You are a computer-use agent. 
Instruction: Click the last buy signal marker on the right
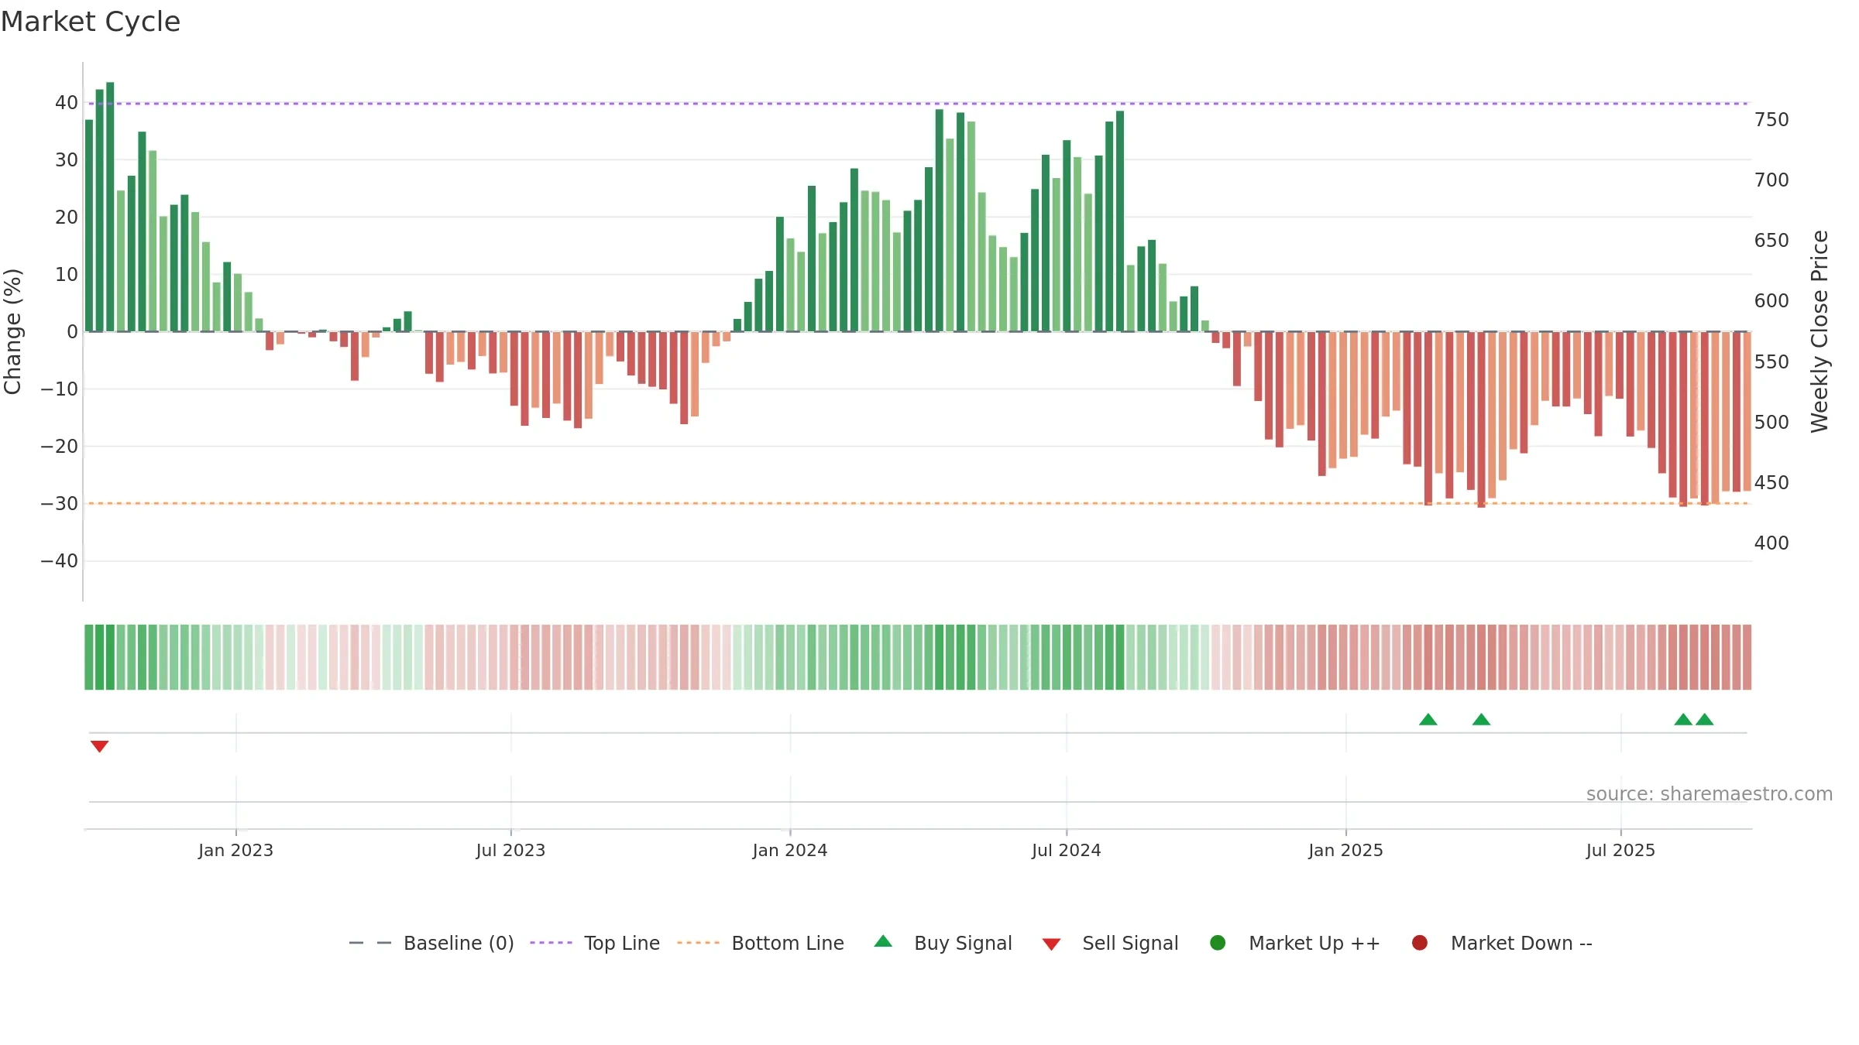pos(1705,719)
